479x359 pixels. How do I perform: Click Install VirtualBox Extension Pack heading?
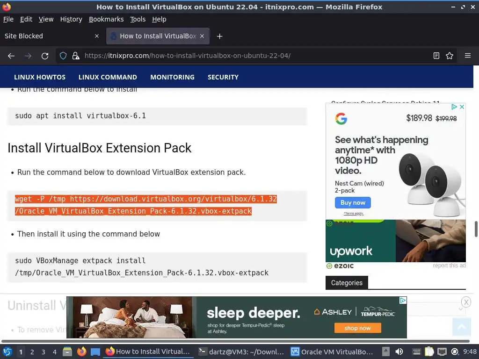coord(100,148)
